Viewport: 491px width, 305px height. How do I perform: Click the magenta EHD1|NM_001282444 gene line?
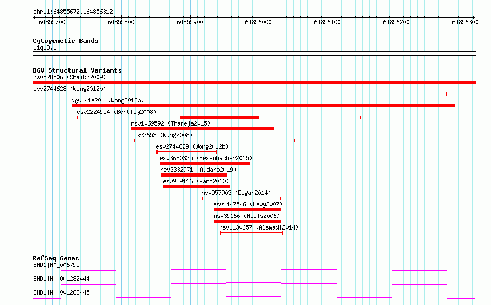point(254,284)
